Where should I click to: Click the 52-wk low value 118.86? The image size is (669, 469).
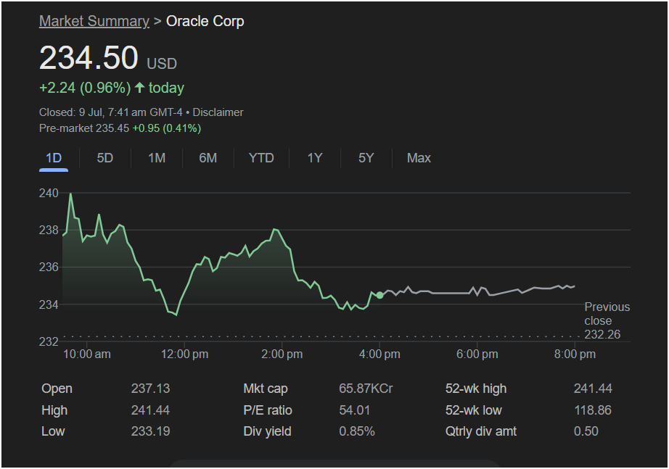coord(593,410)
